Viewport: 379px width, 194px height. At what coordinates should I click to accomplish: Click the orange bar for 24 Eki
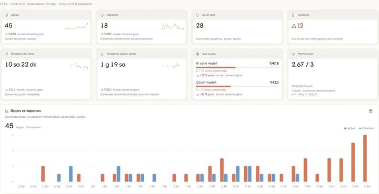point(365,158)
